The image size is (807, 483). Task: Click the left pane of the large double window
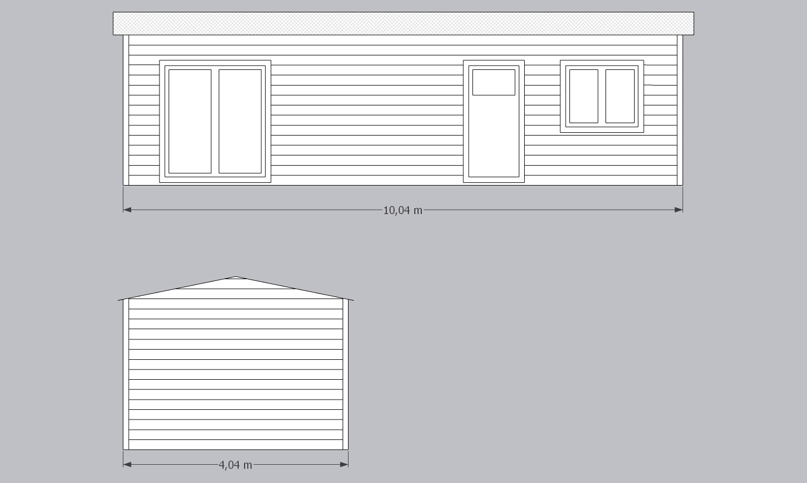point(190,121)
